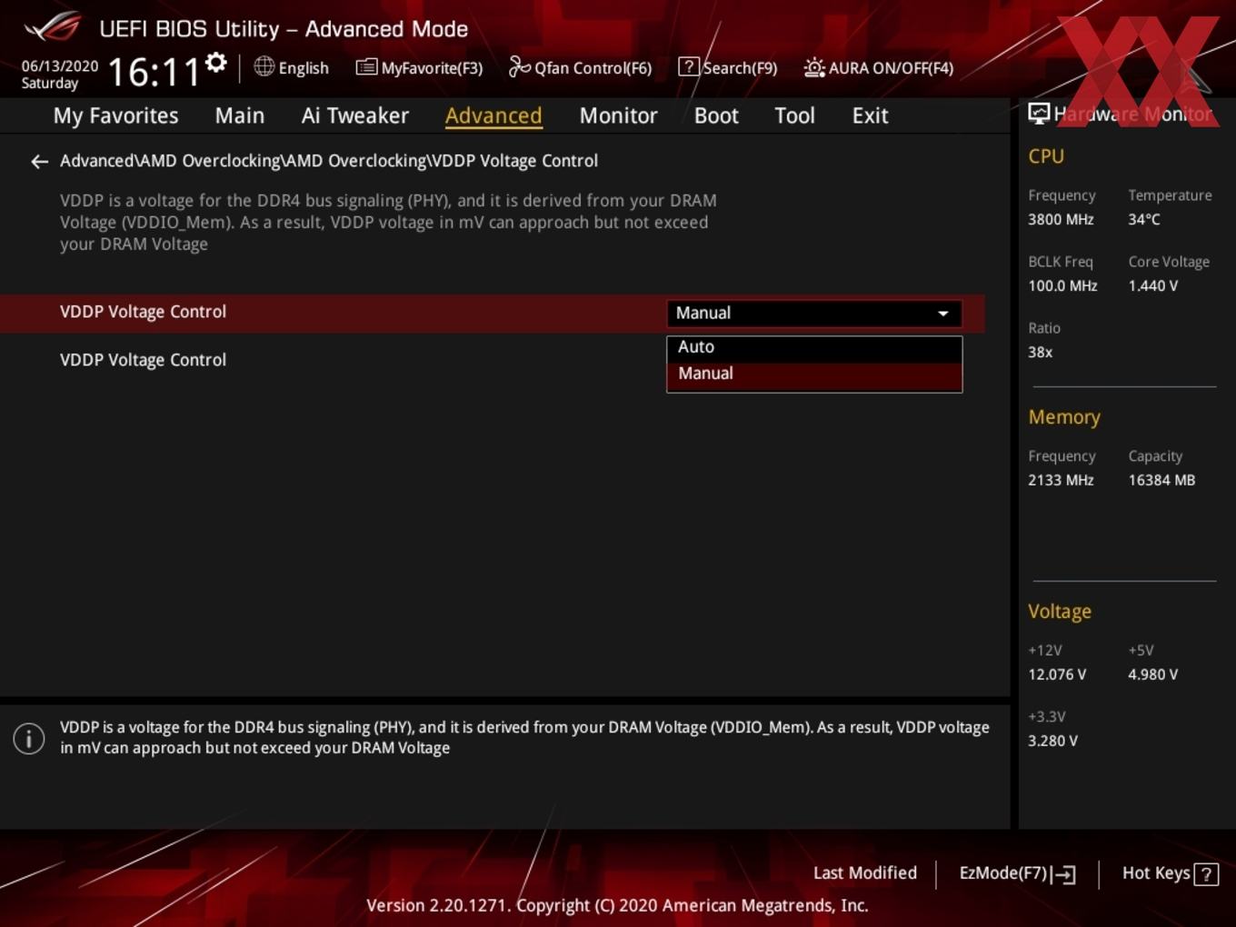
Task: Click the Hardware Monitor display icon
Action: coord(1039,114)
